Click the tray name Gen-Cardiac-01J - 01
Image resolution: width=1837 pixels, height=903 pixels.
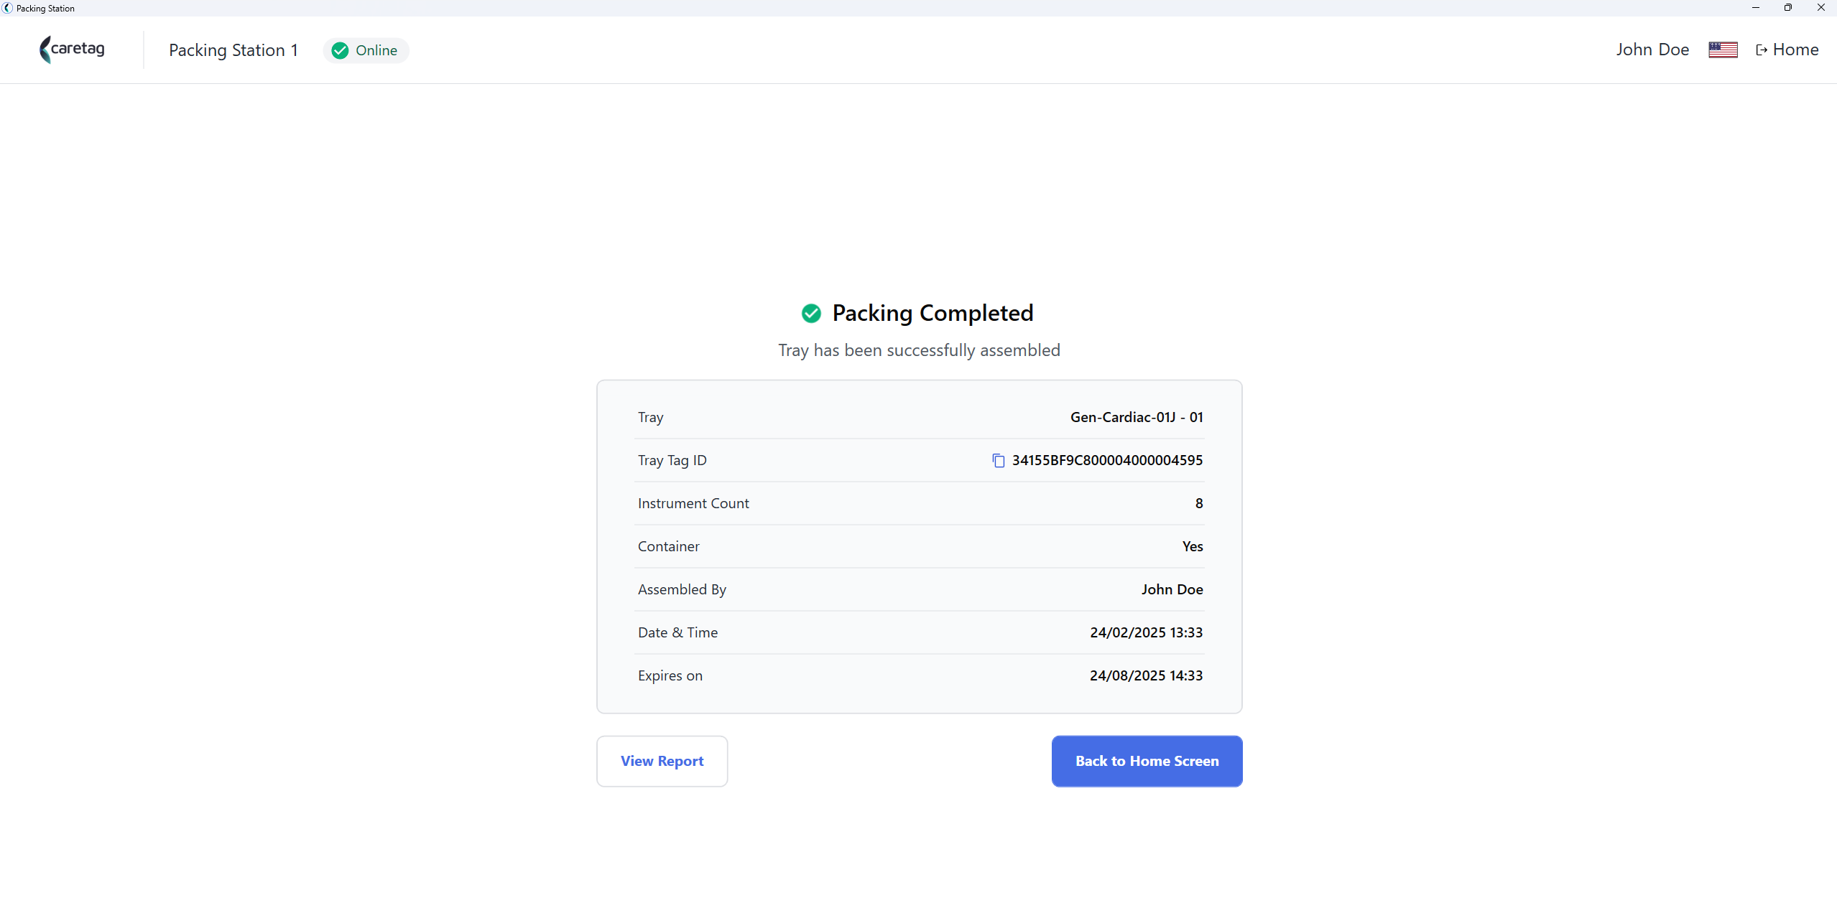pos(1137,417)
